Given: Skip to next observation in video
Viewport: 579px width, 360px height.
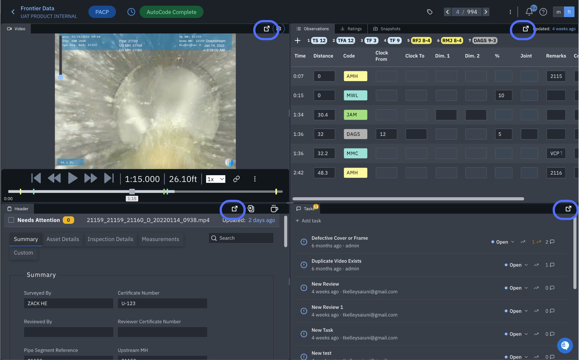Looking at the screenshot, I should coord(109,178).
